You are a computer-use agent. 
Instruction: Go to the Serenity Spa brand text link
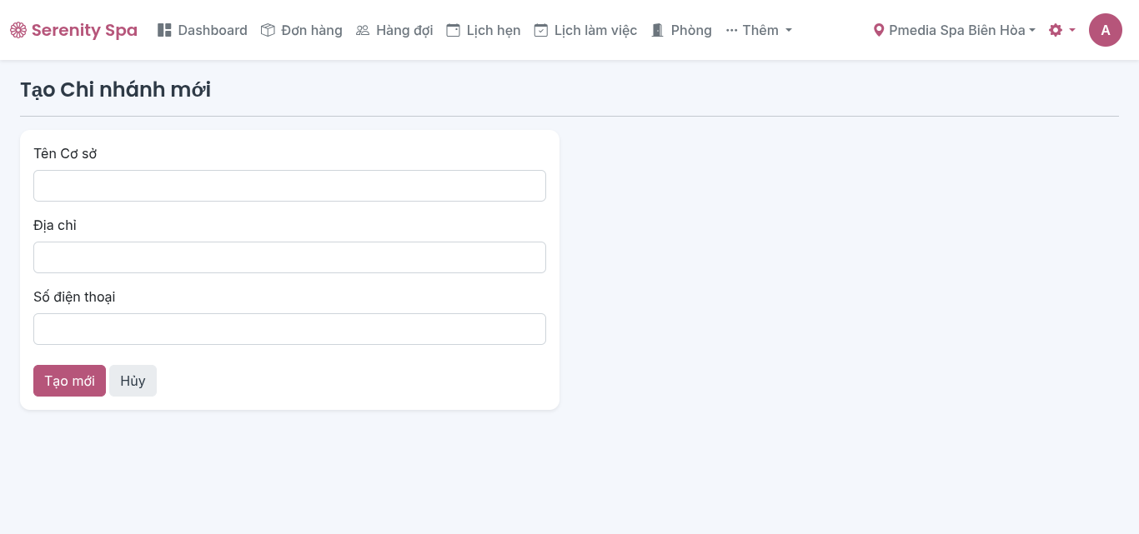tap(84, 30)
